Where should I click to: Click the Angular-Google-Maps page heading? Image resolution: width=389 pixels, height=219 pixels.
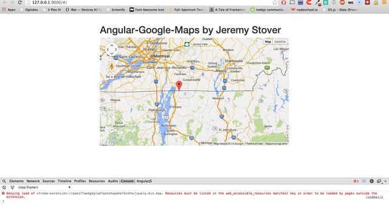(190, 30)
